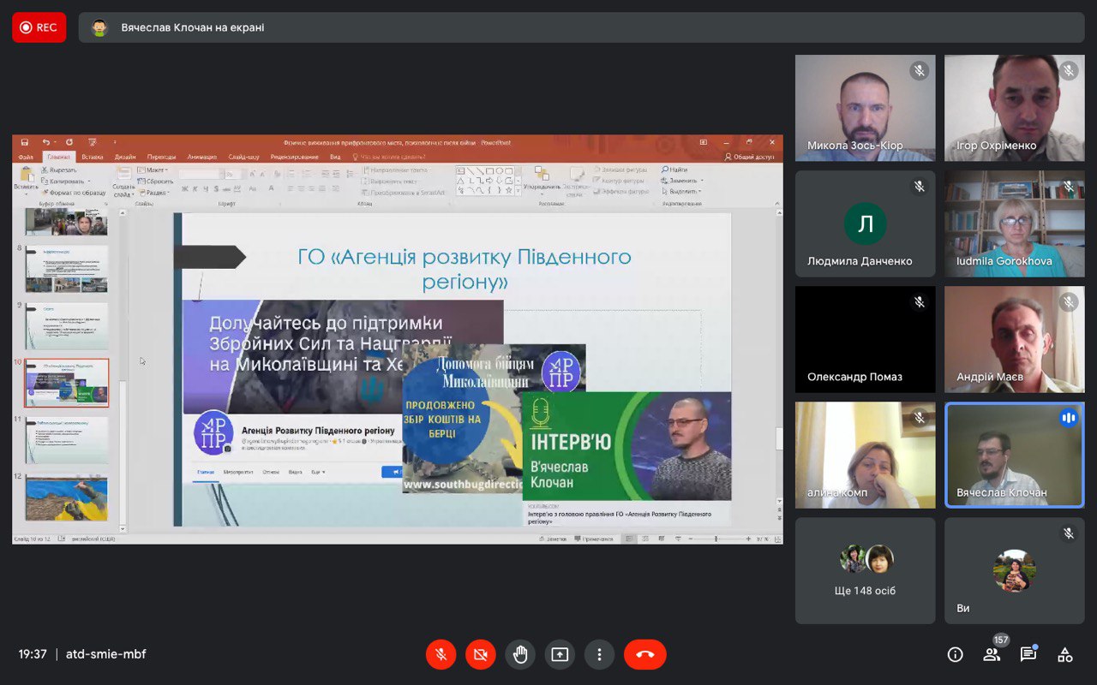Click Упорядочить arrange button
Screen dimensions: 1097x685
(x=542, y=182)
